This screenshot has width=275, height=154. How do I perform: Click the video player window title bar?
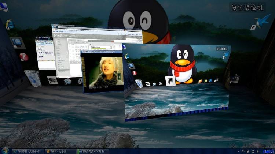click(x=101, y=52)
